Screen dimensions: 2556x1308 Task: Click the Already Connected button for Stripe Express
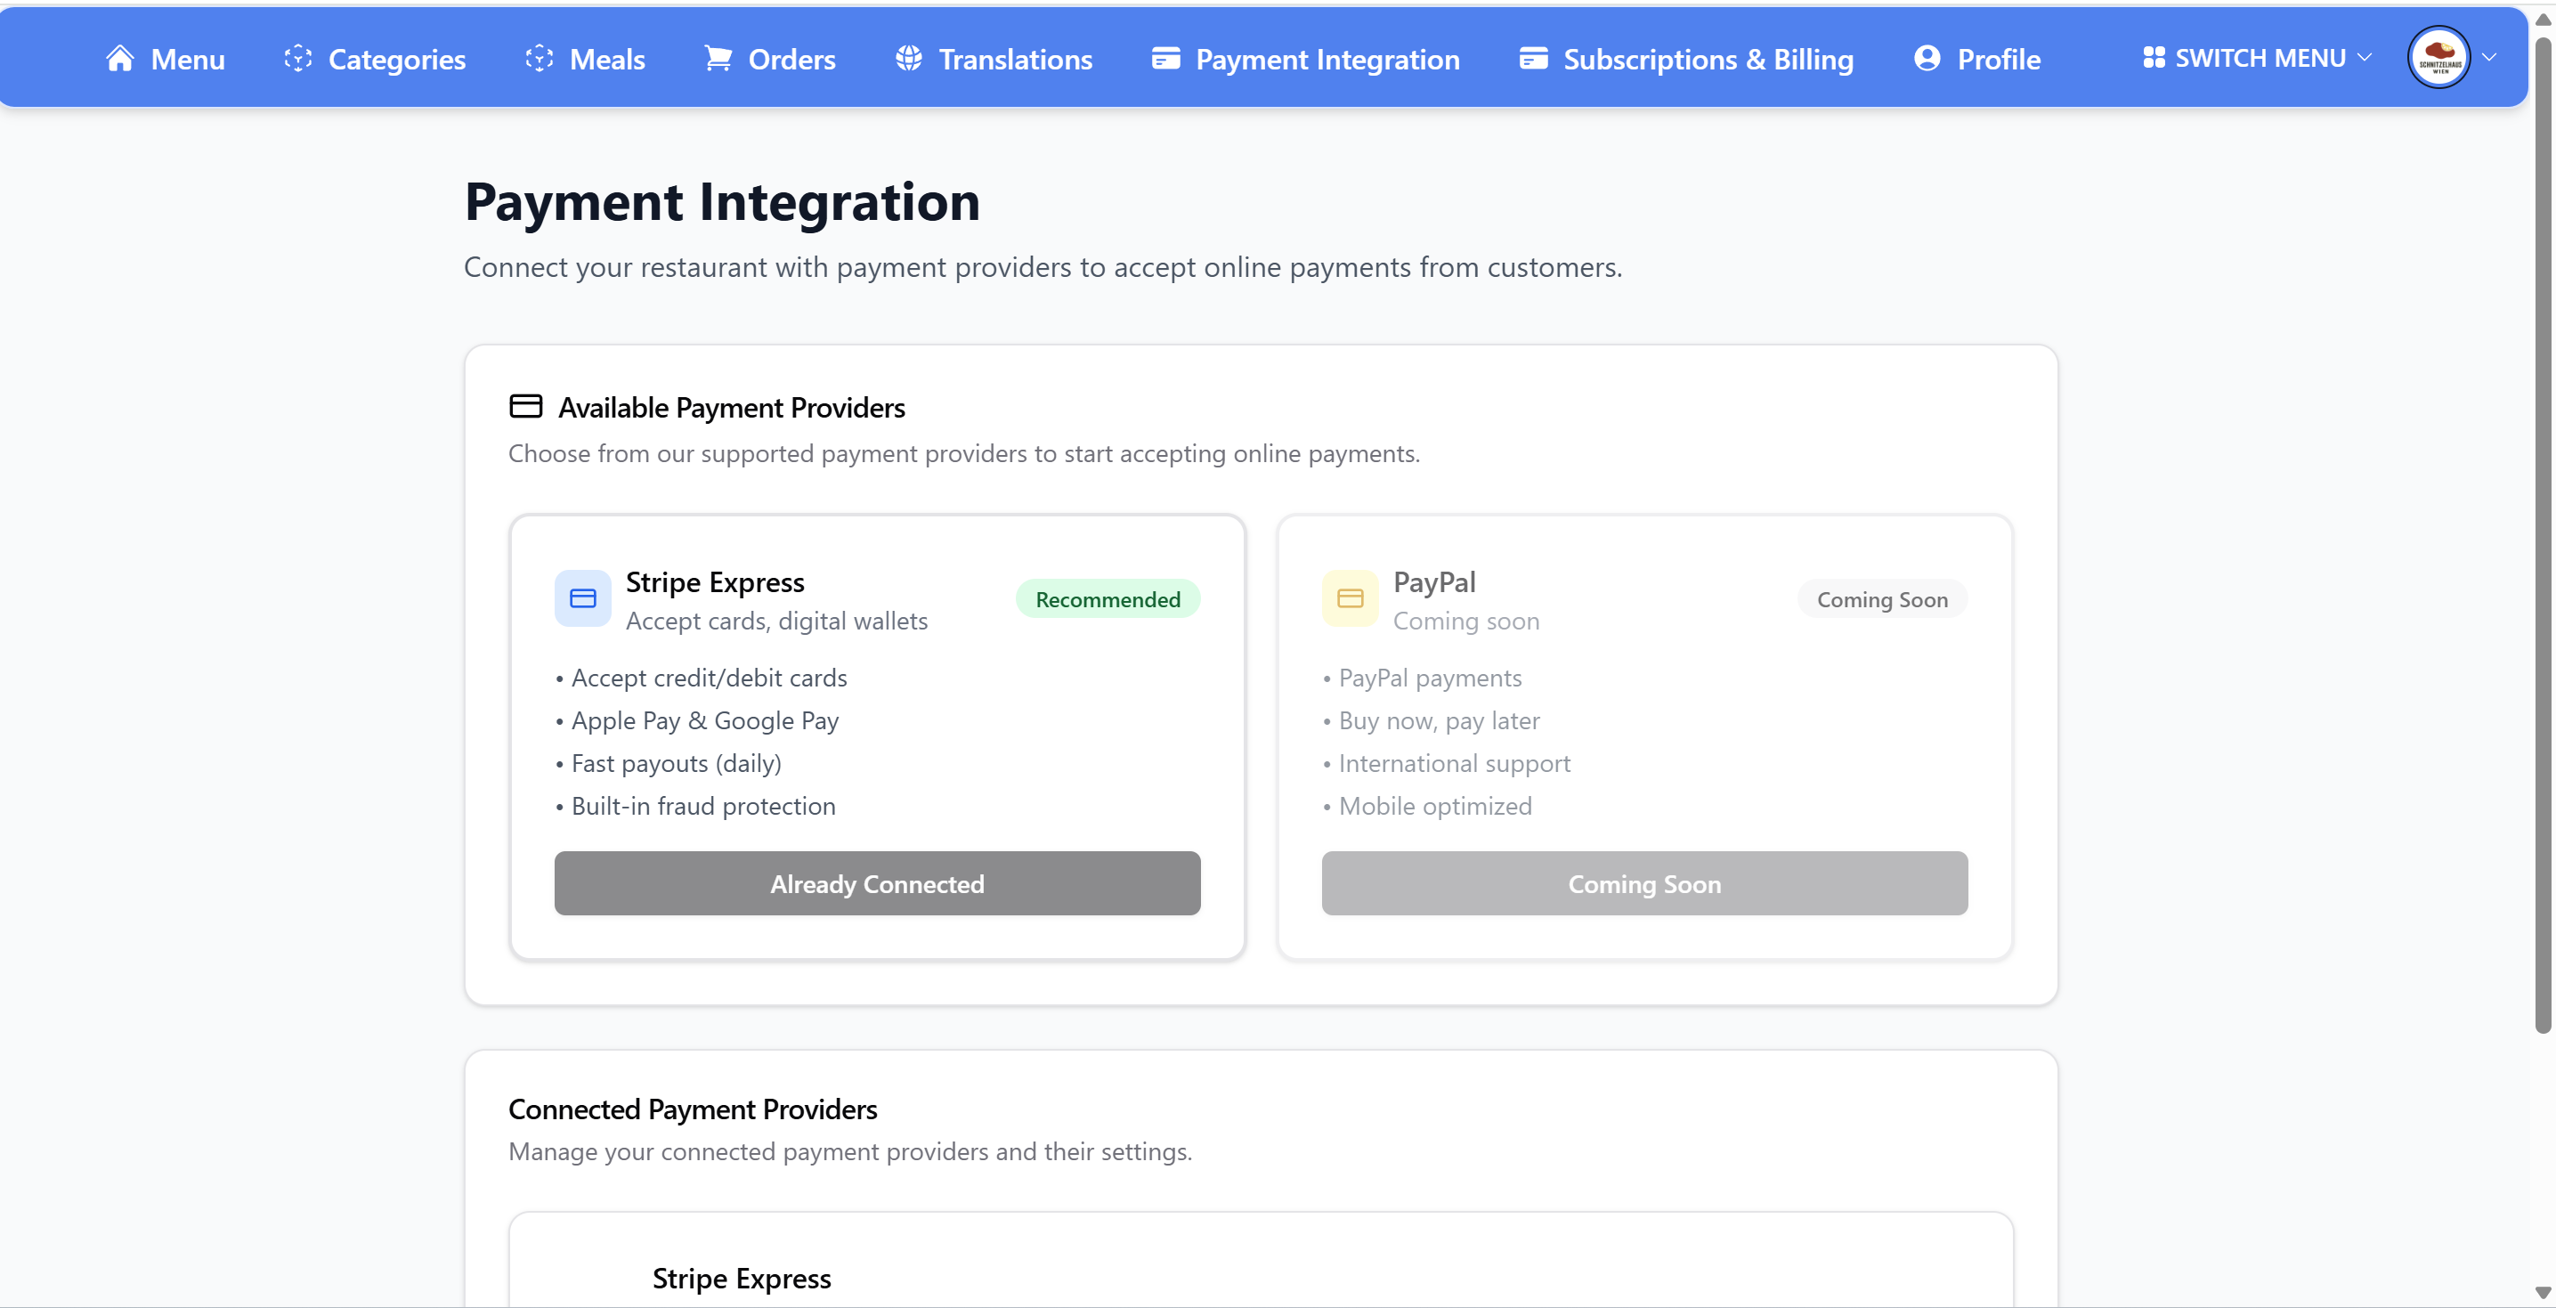[876, 883]
